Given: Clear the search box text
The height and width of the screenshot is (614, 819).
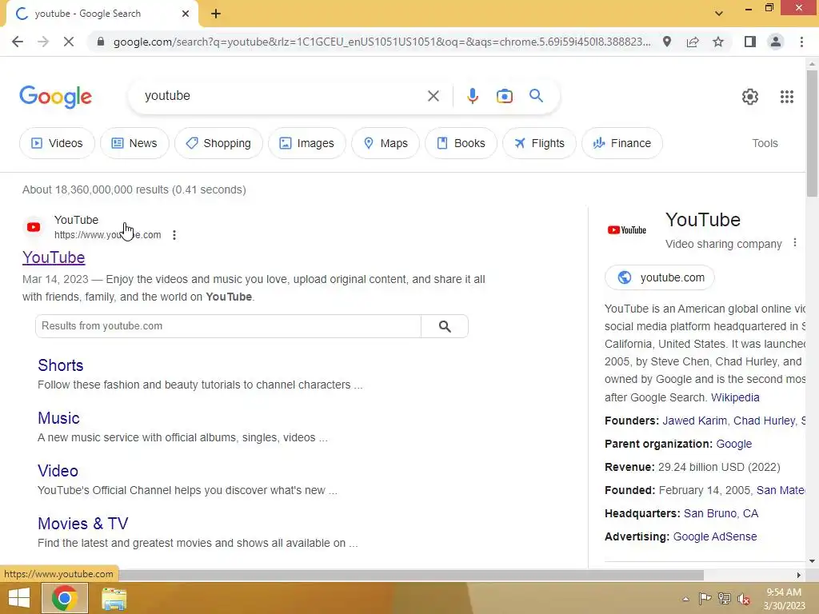Looking at the screenshot, I should pyautogui.click(x=433, y=96).
